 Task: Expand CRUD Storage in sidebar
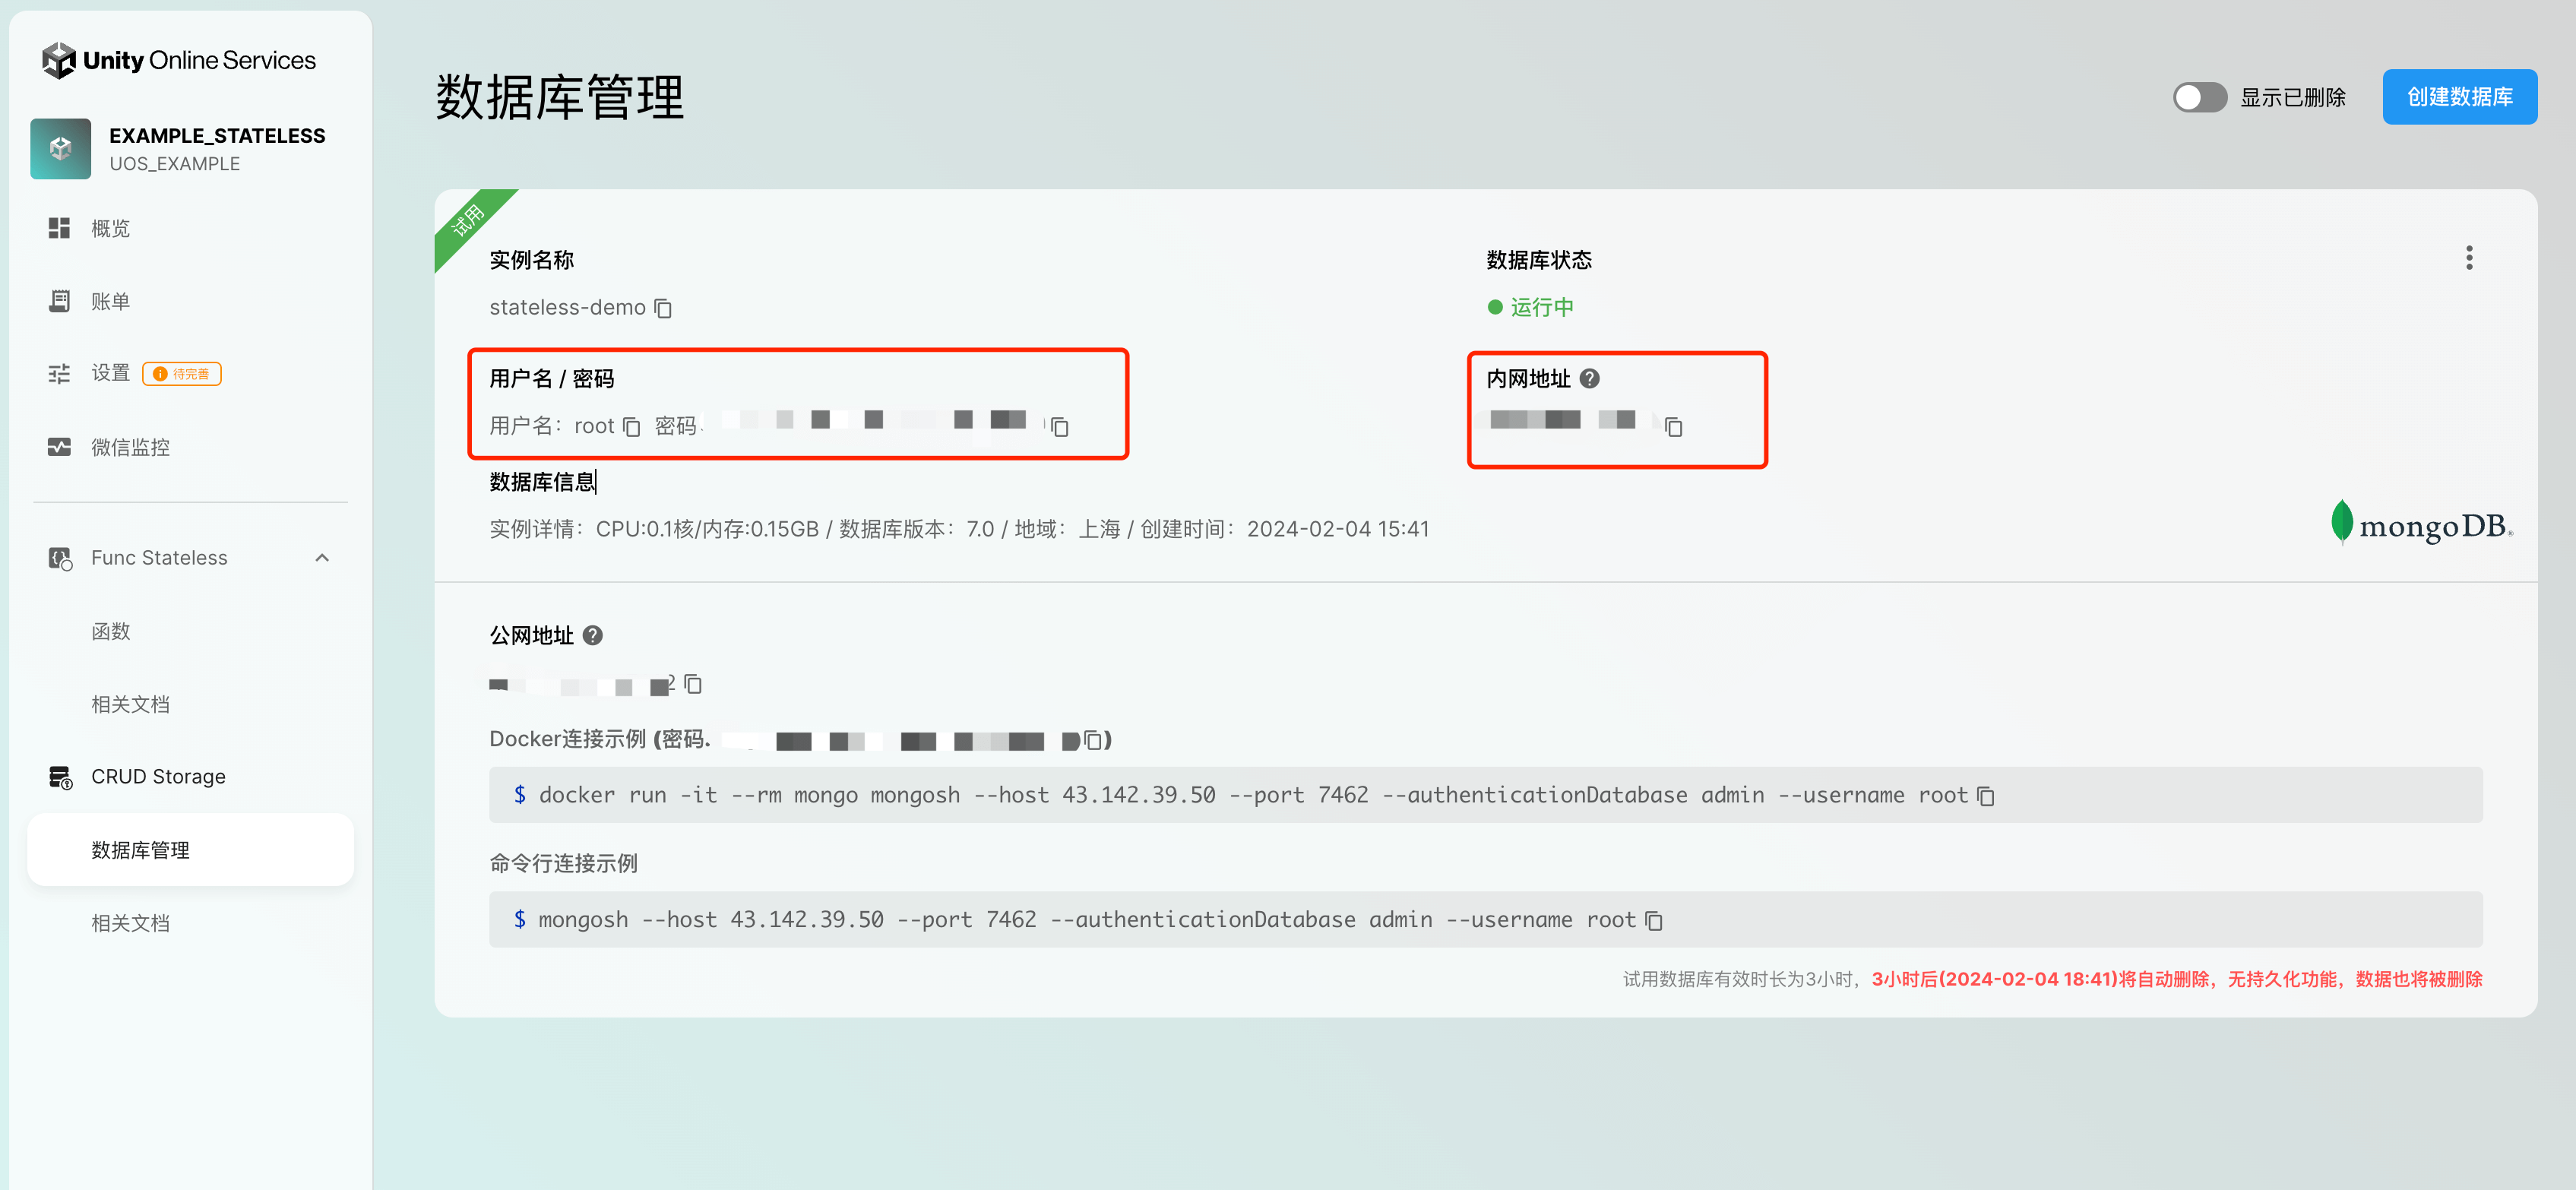click(x=158, y=777)
